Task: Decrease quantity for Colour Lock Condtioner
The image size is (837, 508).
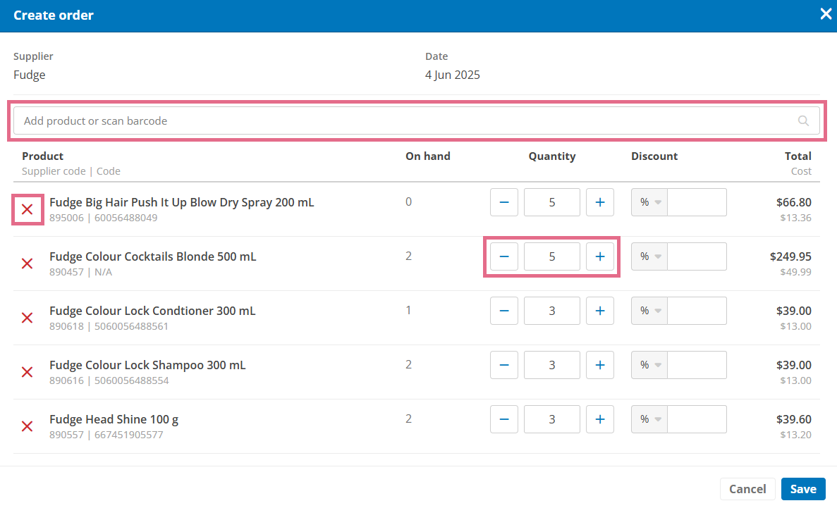Action: [x=504, y=311]
